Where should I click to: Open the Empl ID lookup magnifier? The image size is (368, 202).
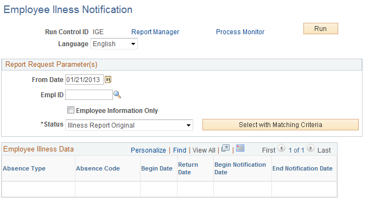point(117,94)
